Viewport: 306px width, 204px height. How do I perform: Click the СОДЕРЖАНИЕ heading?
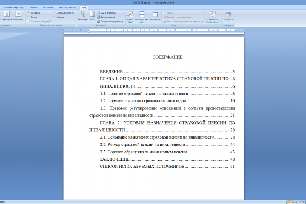[167, 57]
